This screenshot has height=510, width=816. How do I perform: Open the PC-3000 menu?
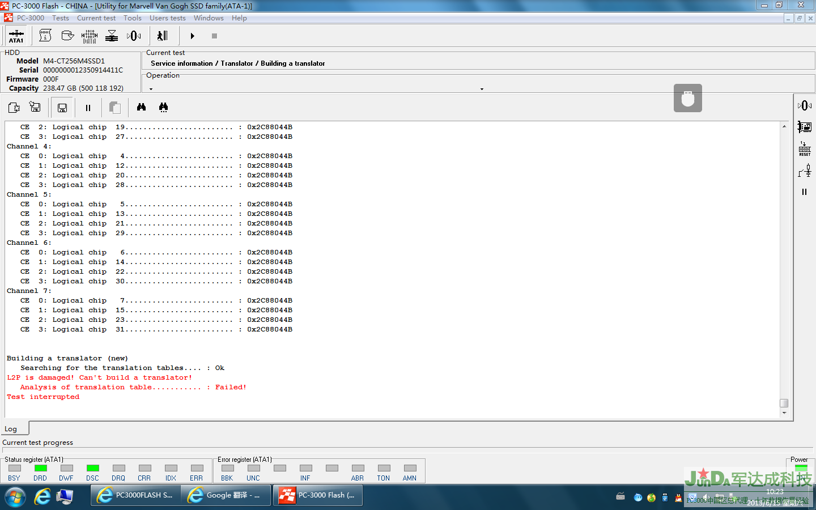click(x=31, y=18)
